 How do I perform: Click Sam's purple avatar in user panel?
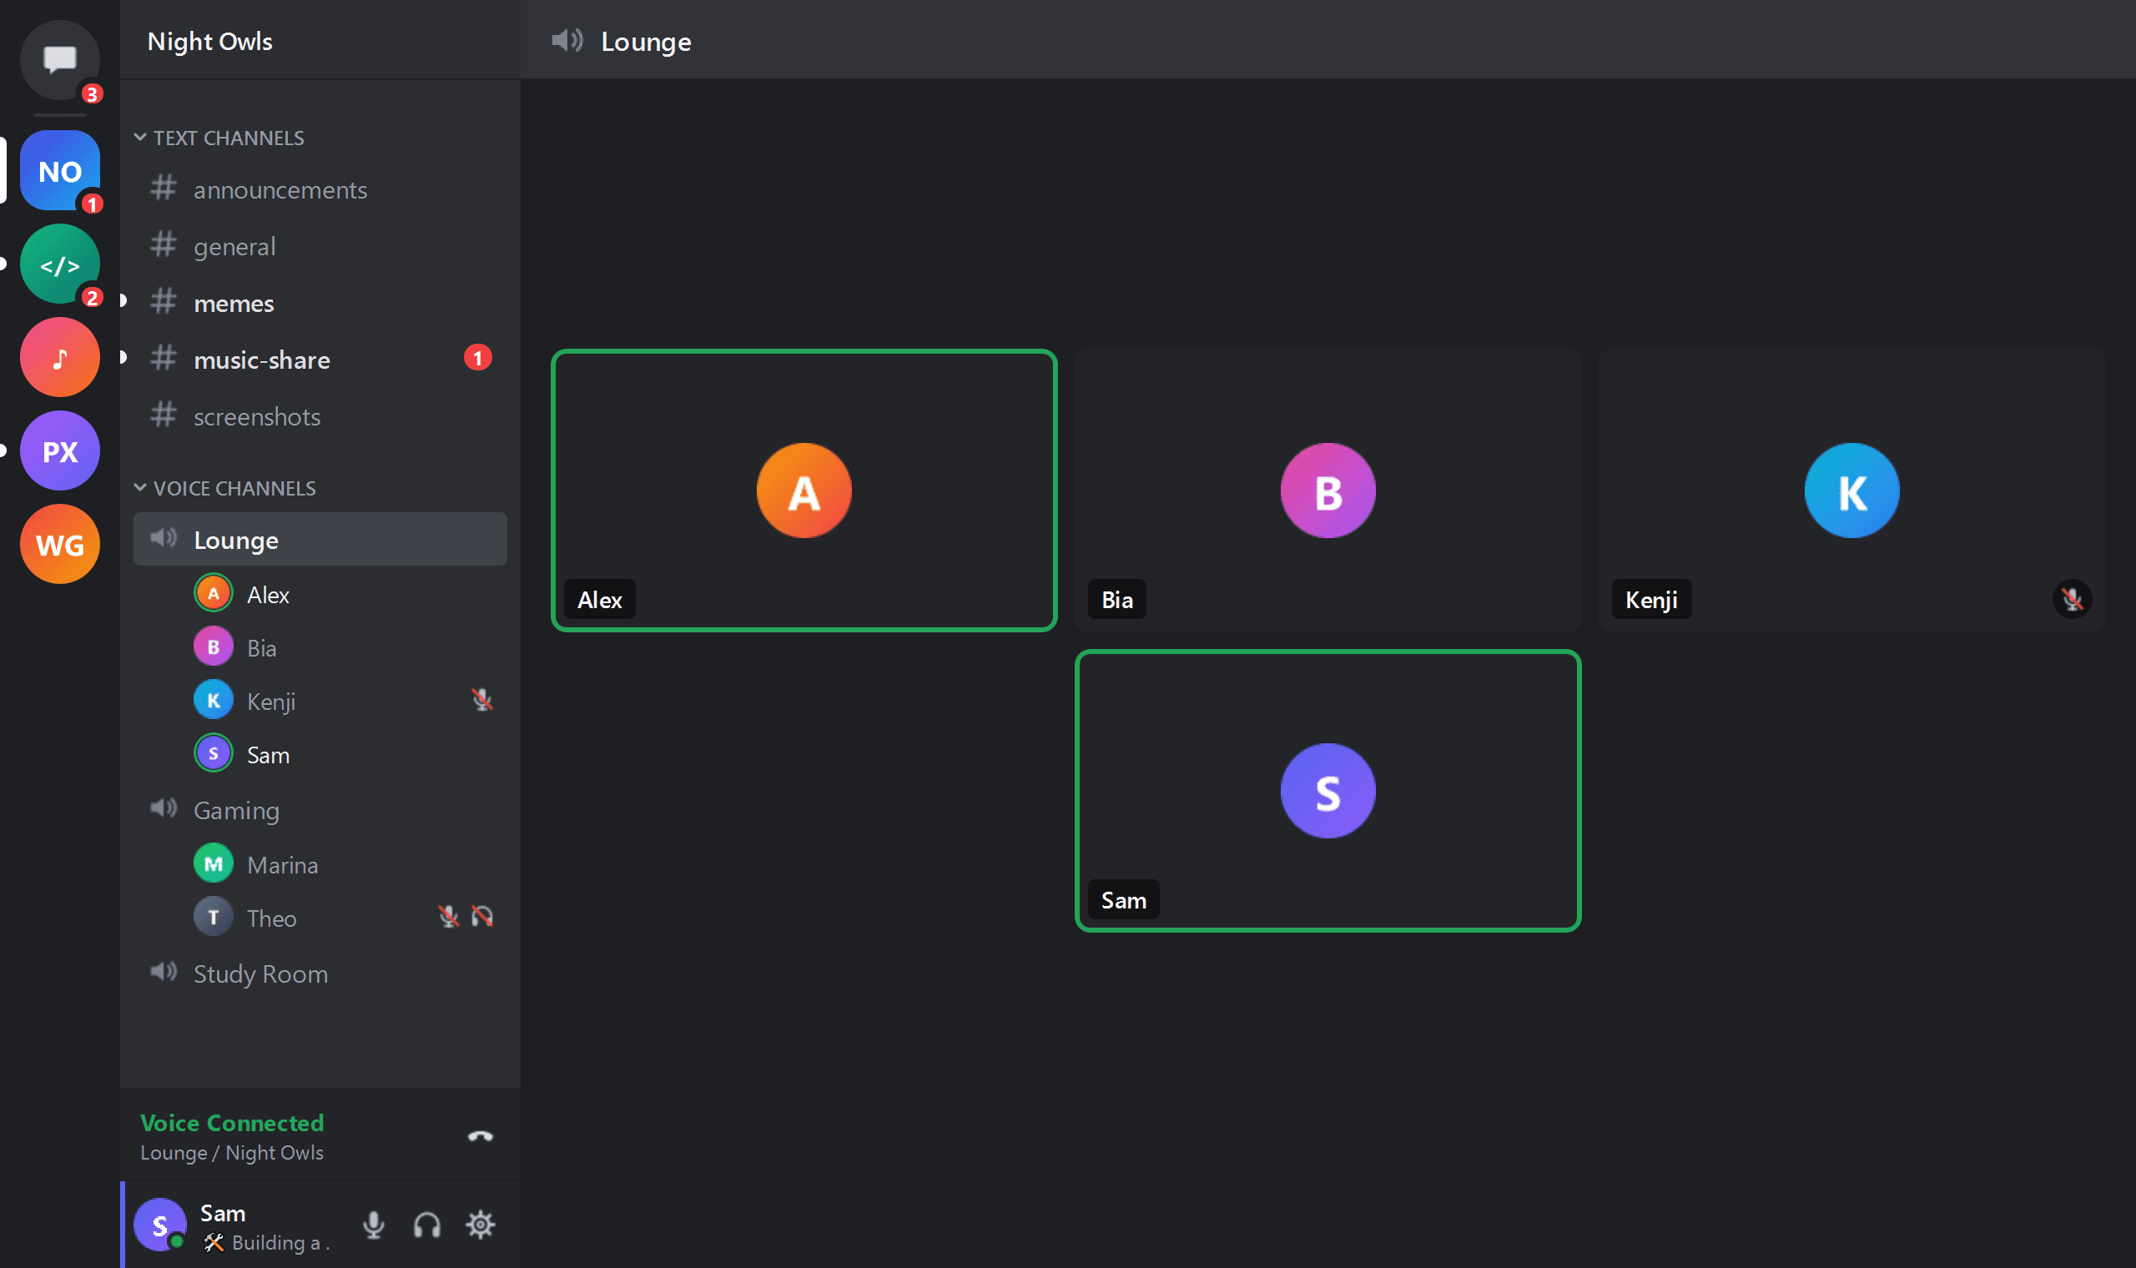click(x=159, y=1225)
